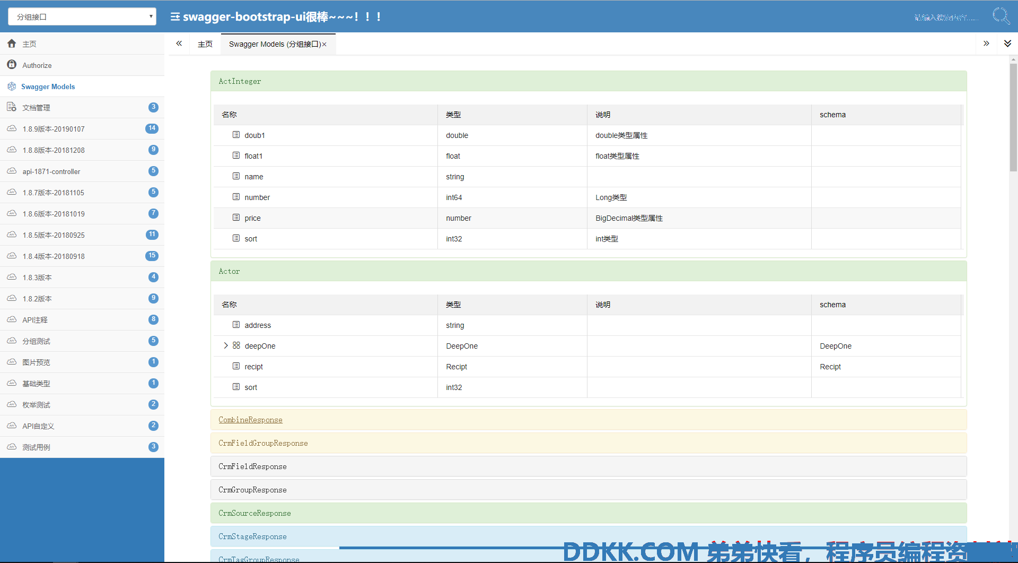Click cloud icon for API自定义
Screen dimensions: 1018x563
coord(12,426)
